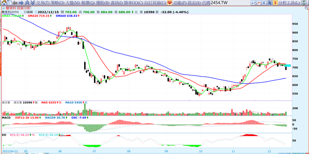Click the round icon before 聯發科 技術分析 title
This screenshot has width=309, height=154.
(x=3, y=8)
